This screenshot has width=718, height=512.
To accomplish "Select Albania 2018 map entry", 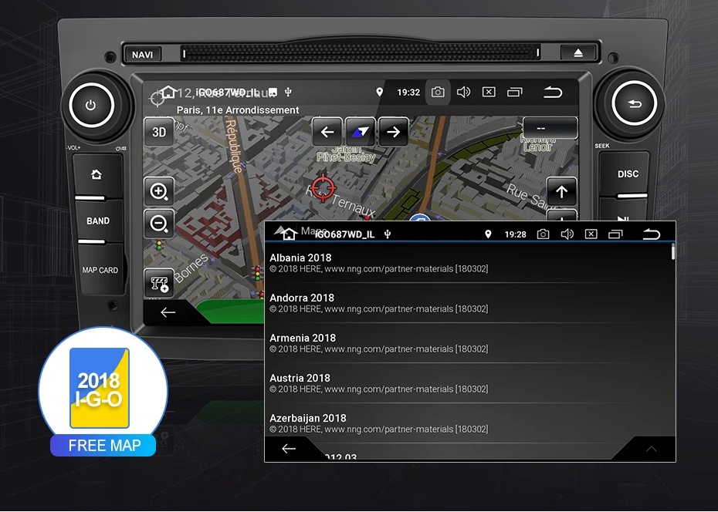I will point(468,263).
